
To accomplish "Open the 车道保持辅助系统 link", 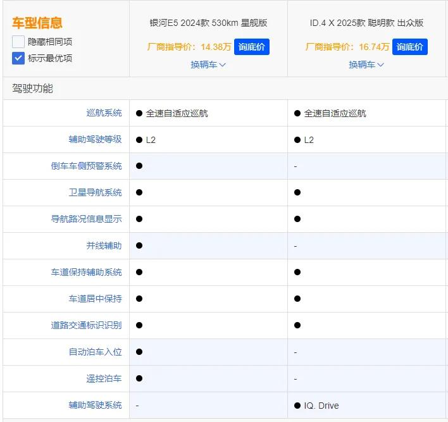I will [86, 272].
